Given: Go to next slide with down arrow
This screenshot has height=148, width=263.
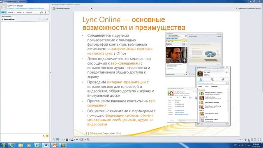Looking at the screenshot, I should (x=249, y=140).
